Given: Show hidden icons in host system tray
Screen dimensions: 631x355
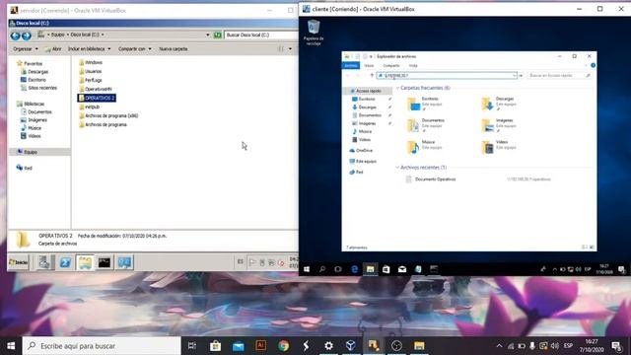Looking at the screenshot, I should click(x=500, y=346).
